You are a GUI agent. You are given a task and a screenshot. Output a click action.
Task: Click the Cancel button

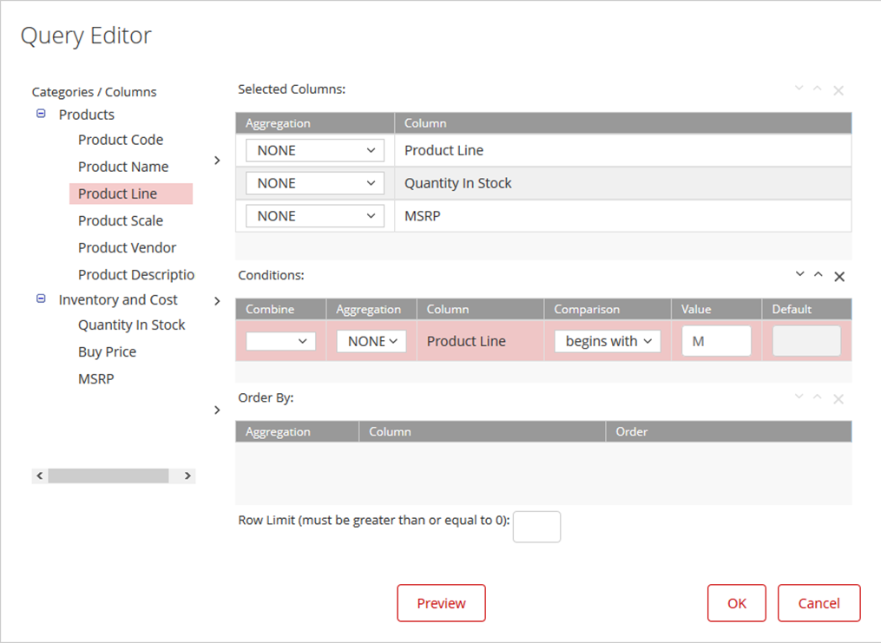click(x=819, y=603)
